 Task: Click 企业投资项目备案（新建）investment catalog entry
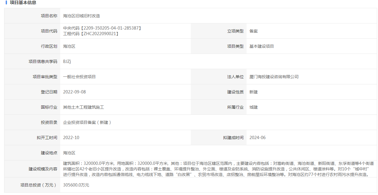(87, 122)
